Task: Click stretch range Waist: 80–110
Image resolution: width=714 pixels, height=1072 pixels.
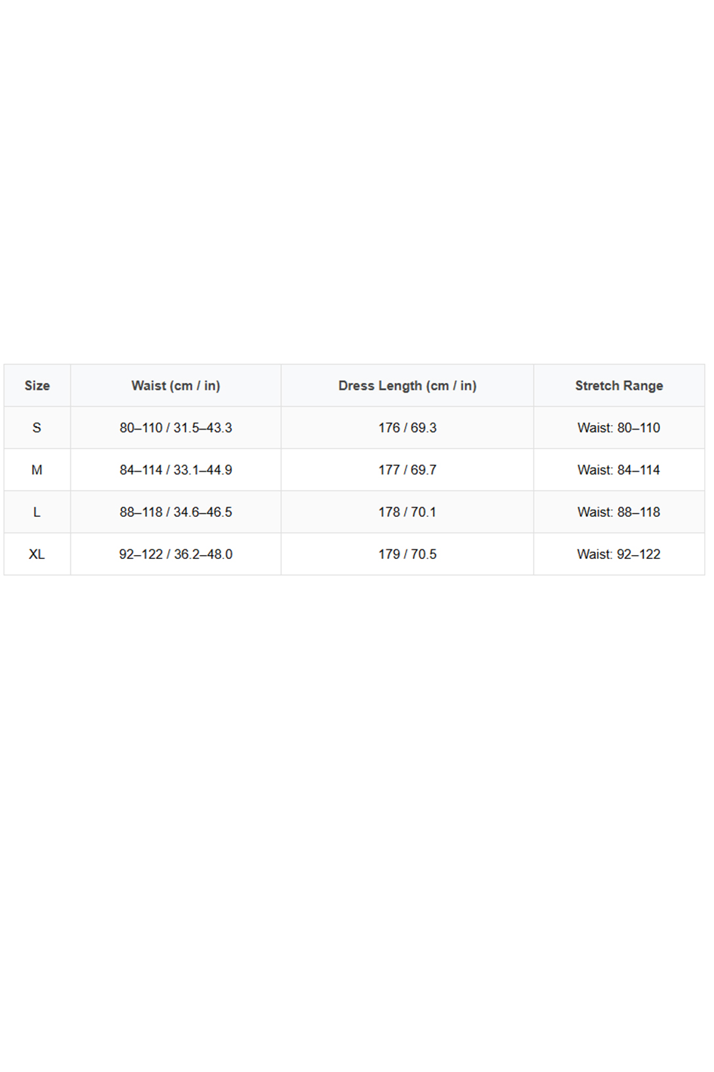Action: coord(619,428)
